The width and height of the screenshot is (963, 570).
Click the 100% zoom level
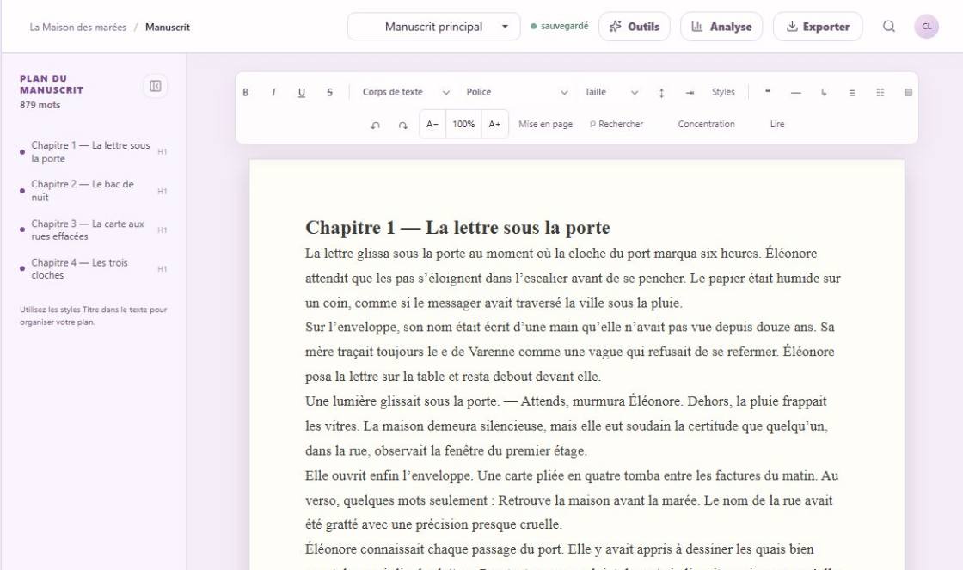click(463, 124)
